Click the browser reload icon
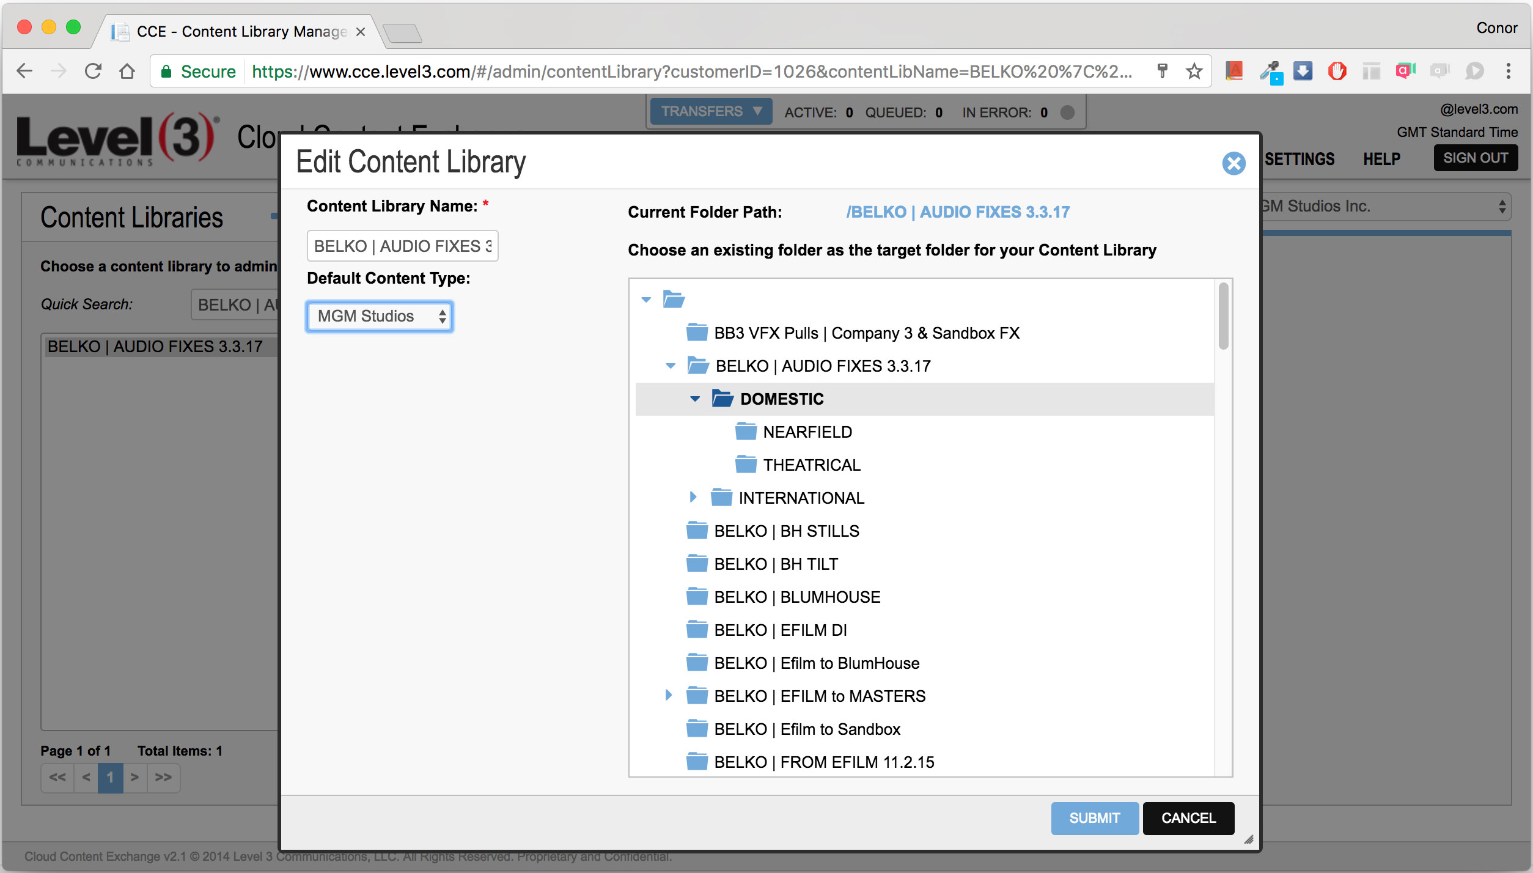This screenshot has height=873, width=1533. pos(93,72)
